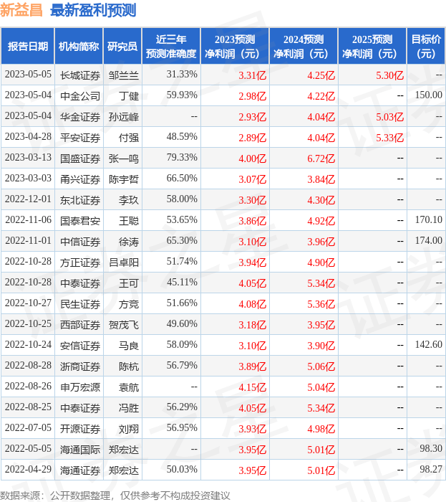Image resolution: width=446 pixels, height=502 pixels.
Task: Click researcher name 张一鸣
Action: coord(124,158)
